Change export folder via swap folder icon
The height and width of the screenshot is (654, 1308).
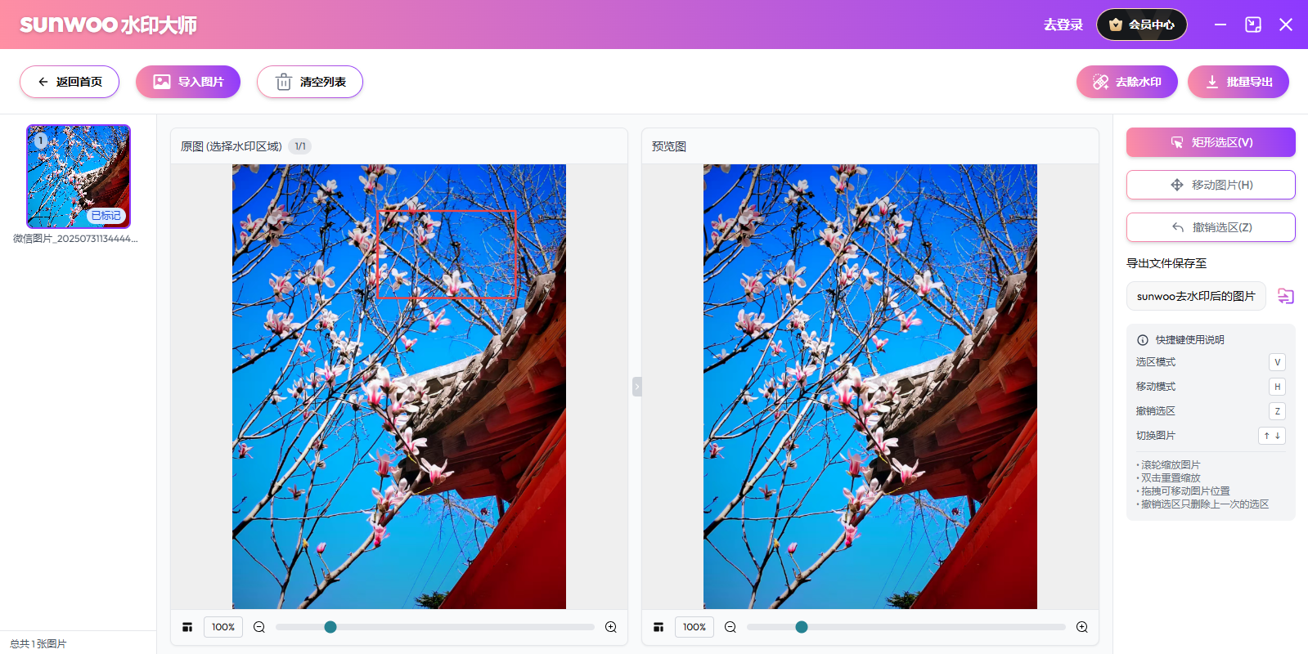coord(1285,296)
